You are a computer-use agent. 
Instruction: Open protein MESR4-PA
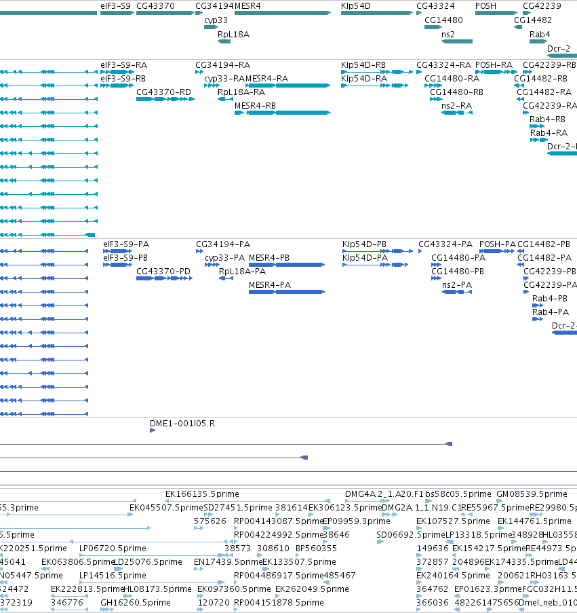287,292
